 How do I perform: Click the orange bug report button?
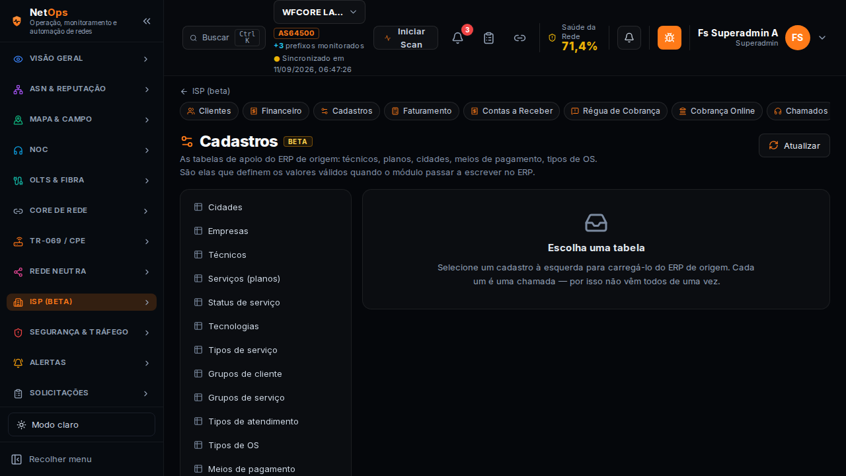point(670,38)
